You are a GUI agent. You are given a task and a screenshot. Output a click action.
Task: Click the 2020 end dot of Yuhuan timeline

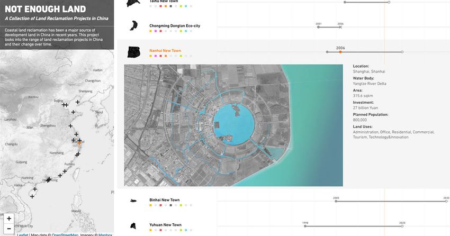pos(402,226)
